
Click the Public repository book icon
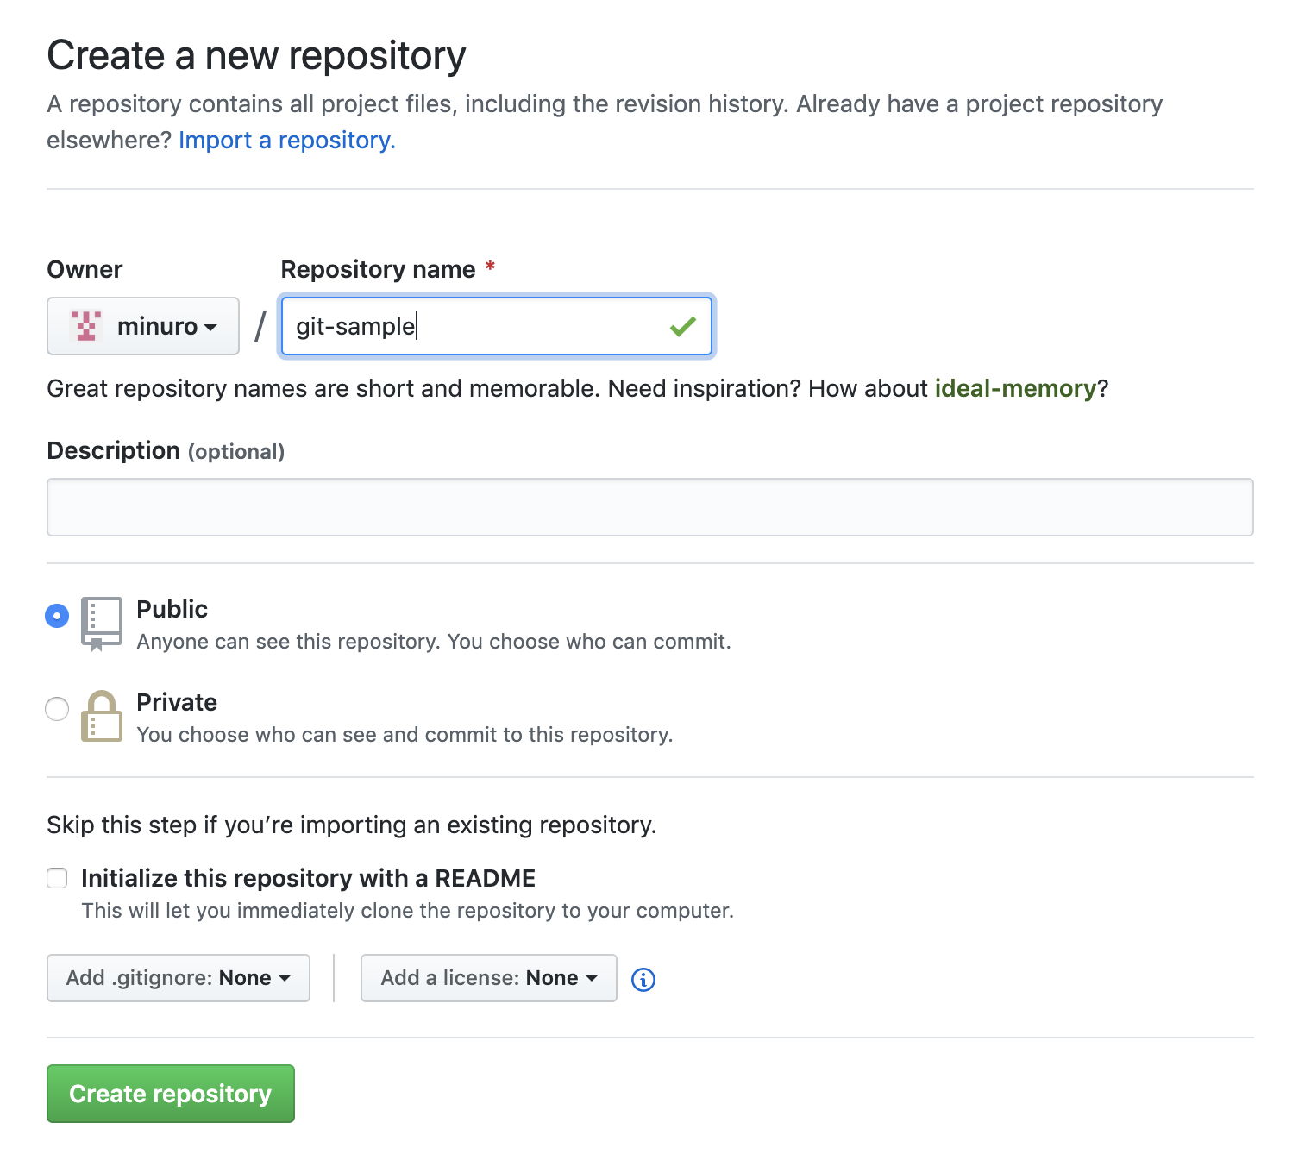coord(101,623)
